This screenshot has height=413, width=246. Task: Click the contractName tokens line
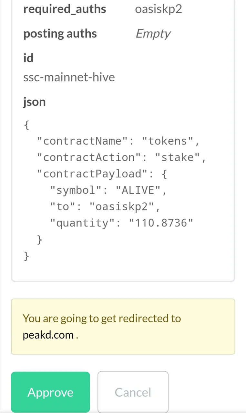118,141
